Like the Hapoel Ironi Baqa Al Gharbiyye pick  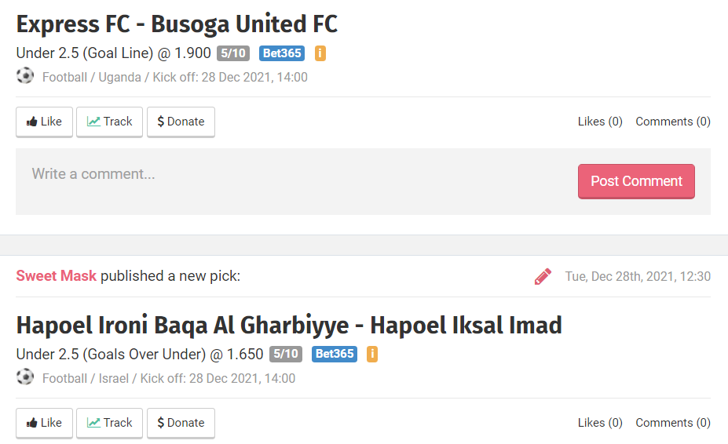[x=44, y=423]
